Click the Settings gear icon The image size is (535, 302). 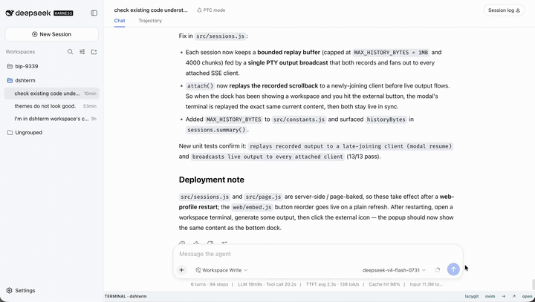click(10, 290)
